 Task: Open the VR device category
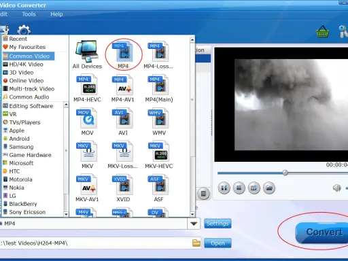coord(10,114)
